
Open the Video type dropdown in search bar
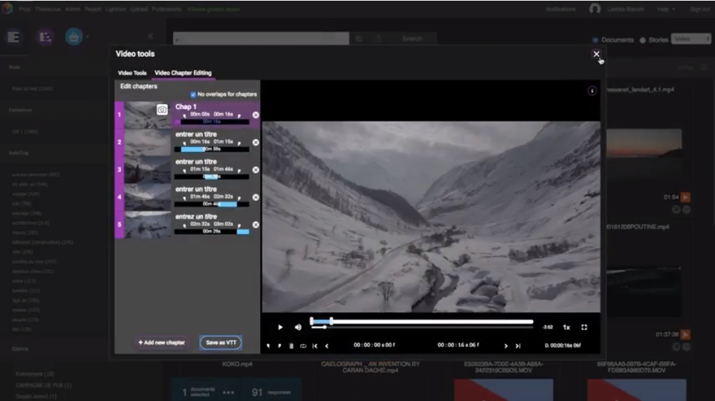click(x=690, y=39)
